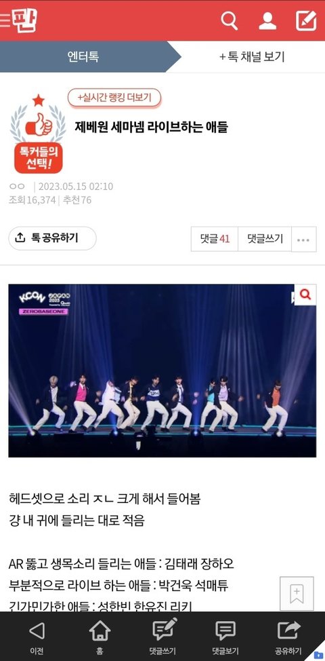Open the search magnifier icon
This screenshot has width=325, height=661.
[x=229, y=20]
